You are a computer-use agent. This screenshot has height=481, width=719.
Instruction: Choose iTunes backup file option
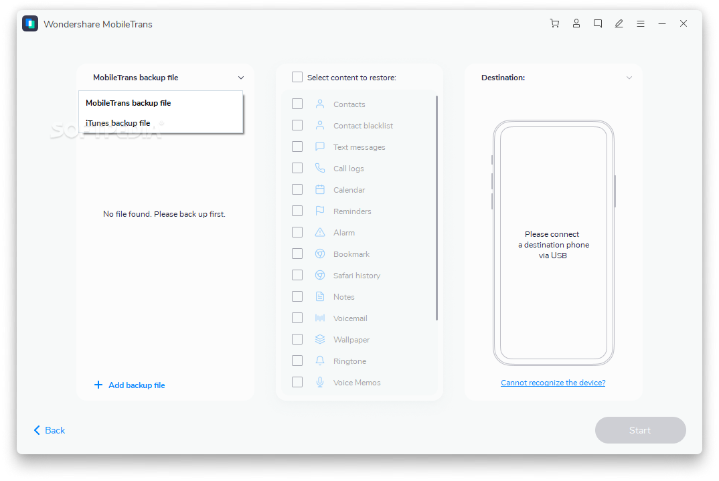tap(161, 123)
